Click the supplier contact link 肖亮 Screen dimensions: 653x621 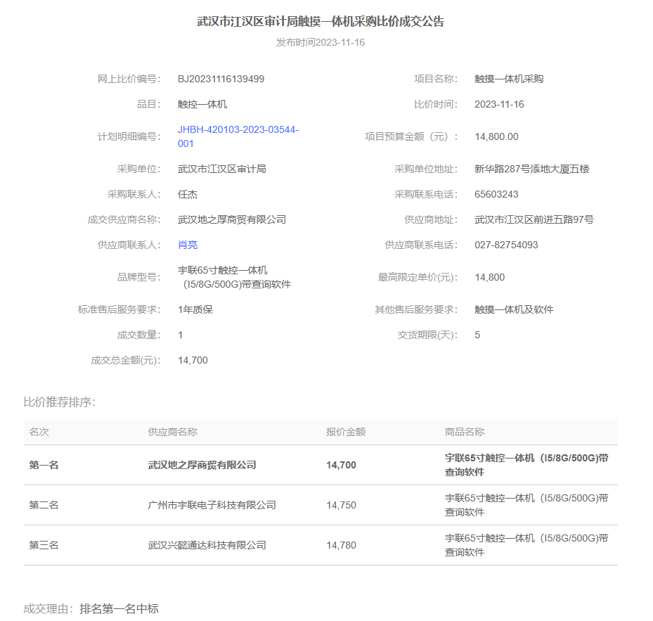click(188, 245)
